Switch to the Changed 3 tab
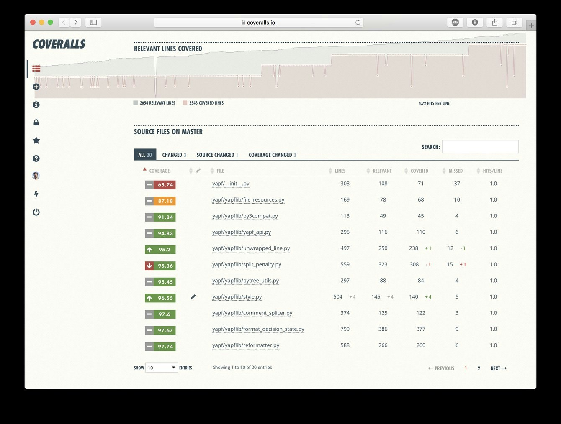This screenshot has height=424, width=561. pyautogui.click(x=174, y=155)
